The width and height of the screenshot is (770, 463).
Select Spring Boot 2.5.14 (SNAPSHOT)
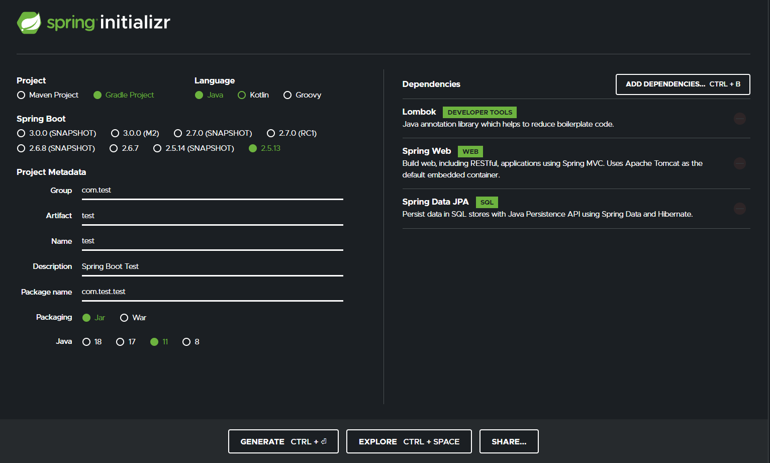click(157, 148)
